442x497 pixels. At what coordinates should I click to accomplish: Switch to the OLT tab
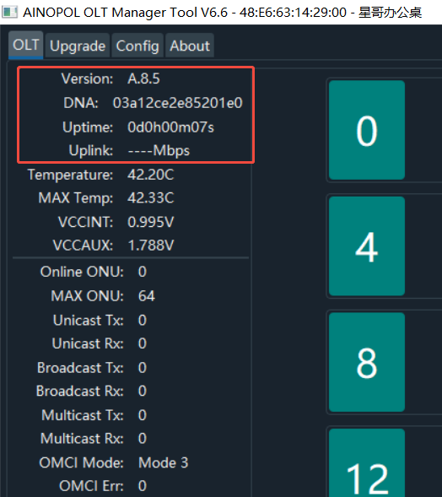point(25,45)
